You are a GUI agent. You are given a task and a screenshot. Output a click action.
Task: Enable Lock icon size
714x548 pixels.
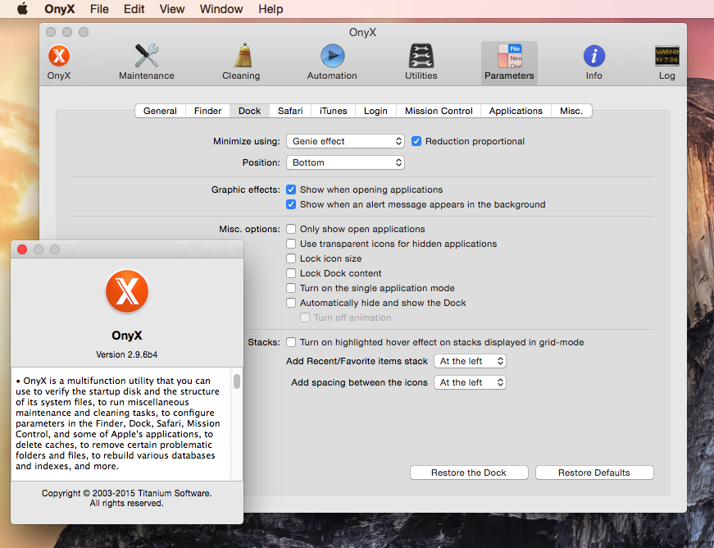(291, 258)
